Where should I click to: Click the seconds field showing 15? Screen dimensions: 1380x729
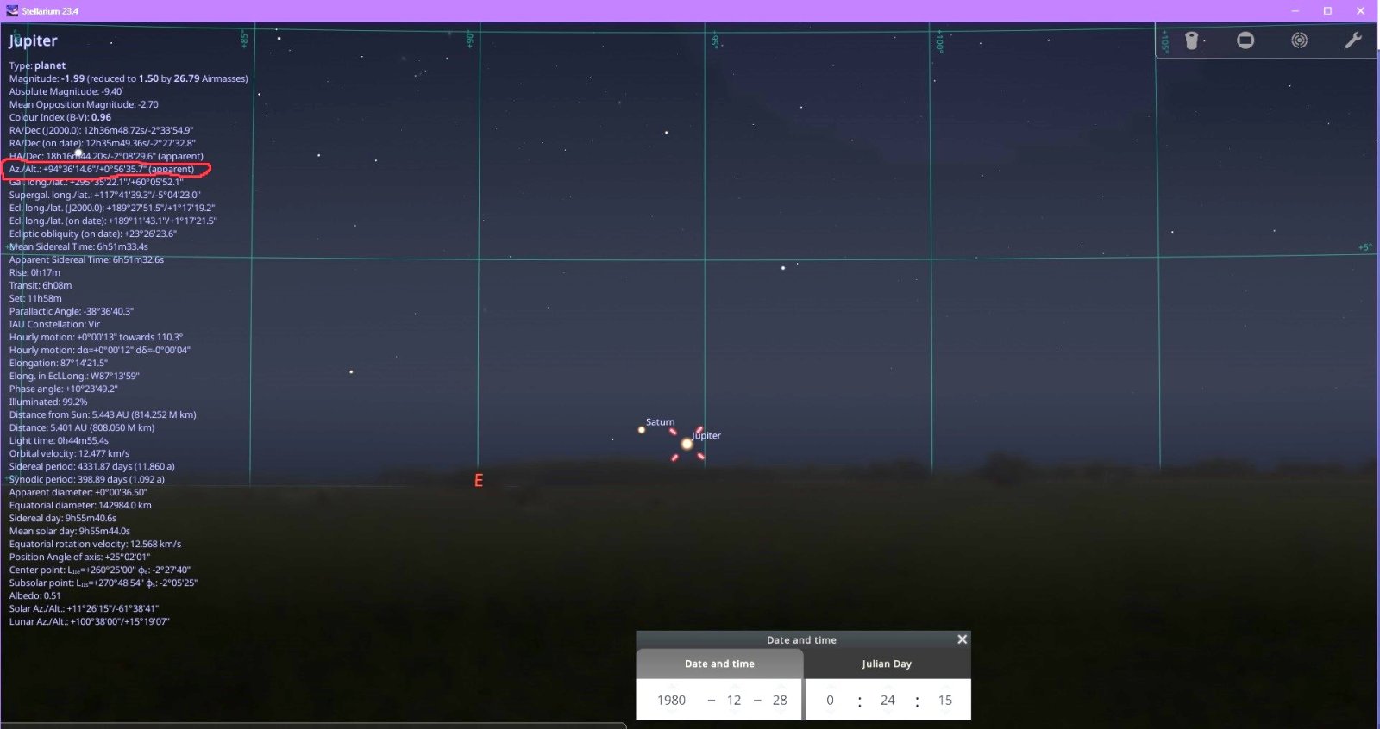(x=945, y=700)
